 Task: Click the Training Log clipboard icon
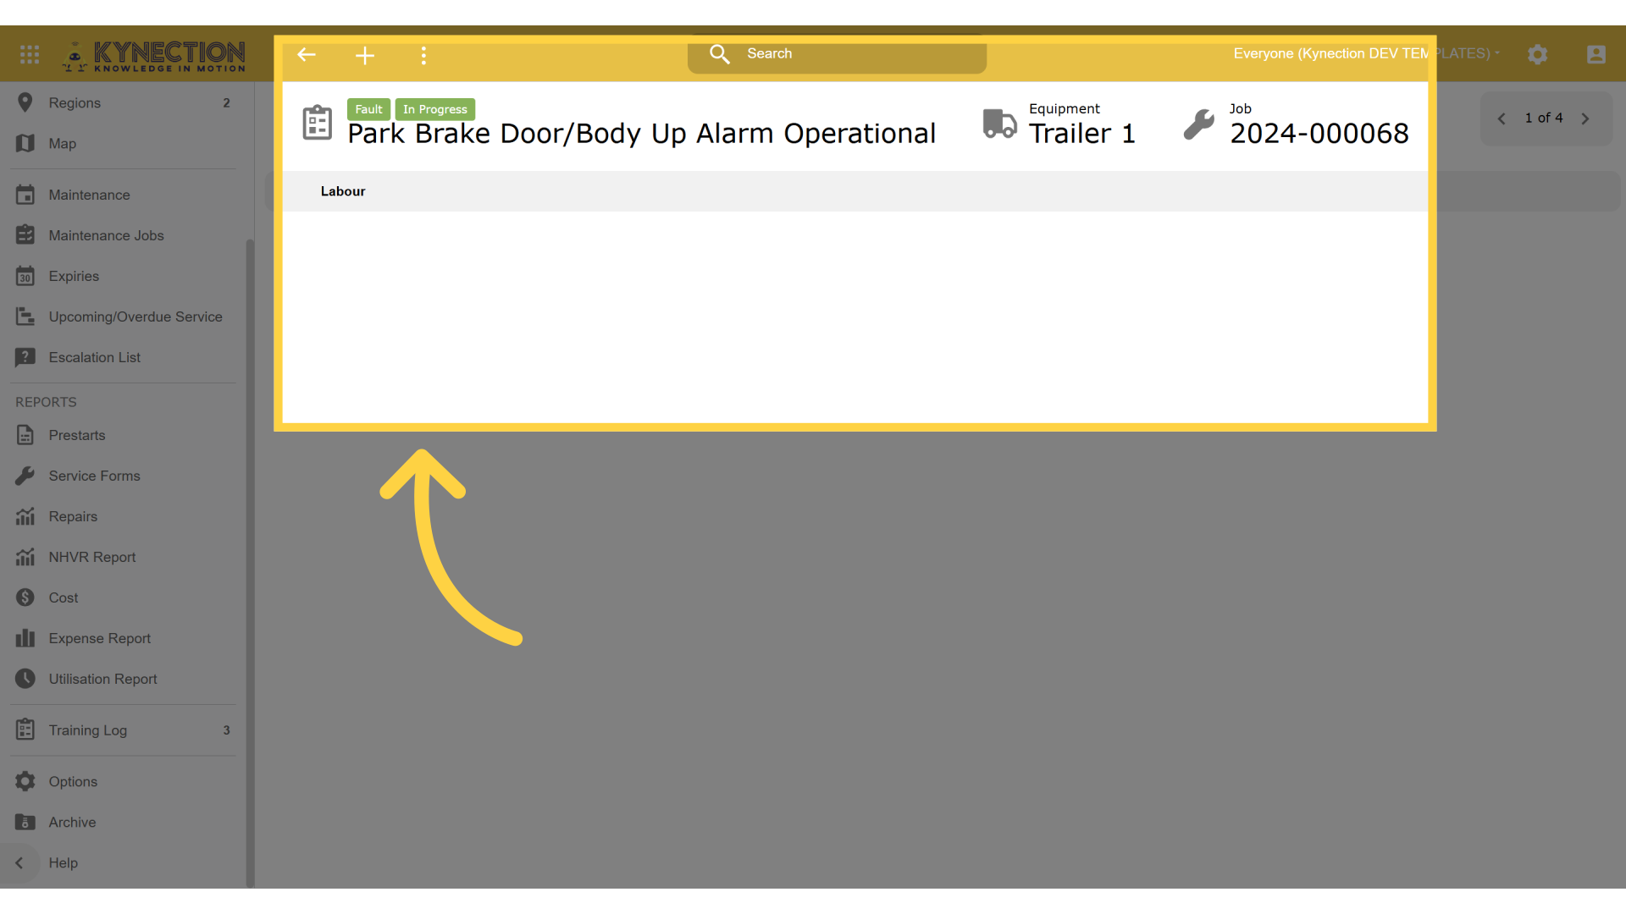tap(25, 730)
